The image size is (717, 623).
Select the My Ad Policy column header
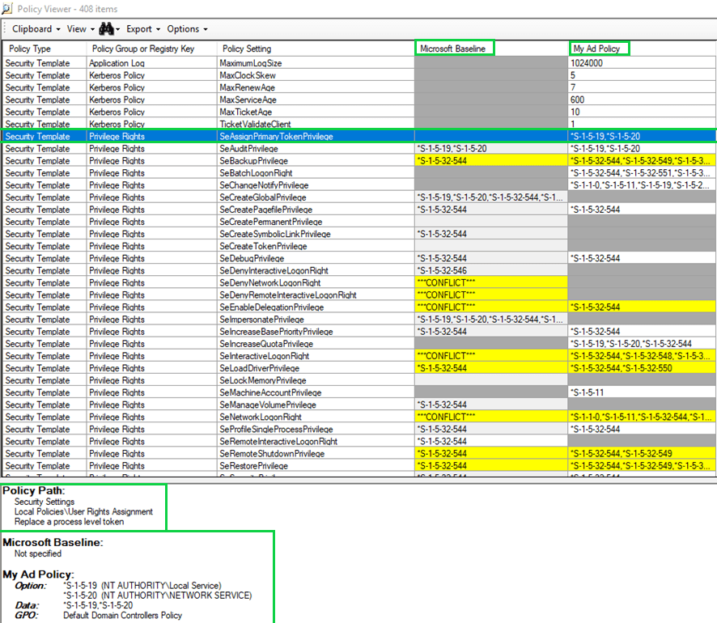pyautogui.click(x=599, y=49)
